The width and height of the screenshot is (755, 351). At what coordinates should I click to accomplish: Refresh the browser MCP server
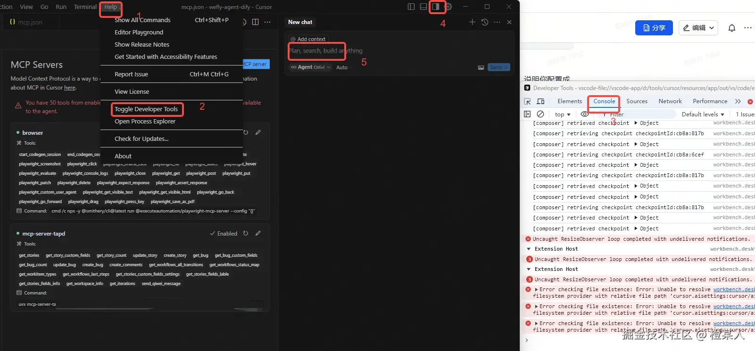[x=246, y=132]
